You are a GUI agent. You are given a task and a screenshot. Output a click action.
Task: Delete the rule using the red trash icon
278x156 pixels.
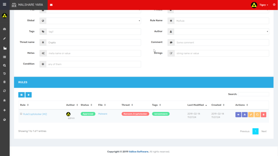[x=263, y=115]
